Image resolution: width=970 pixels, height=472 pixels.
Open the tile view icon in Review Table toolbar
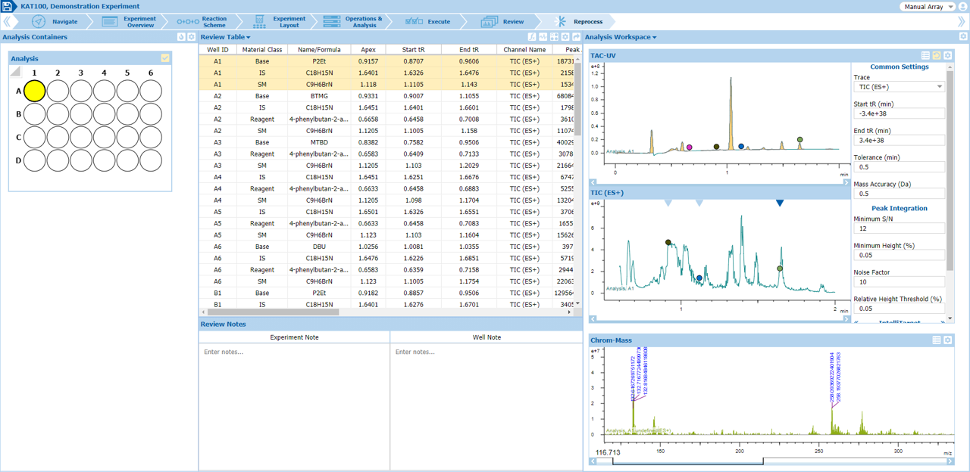pos(554,37)
